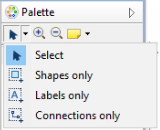Click the Zoom In magnifier icon

(39, 33)
